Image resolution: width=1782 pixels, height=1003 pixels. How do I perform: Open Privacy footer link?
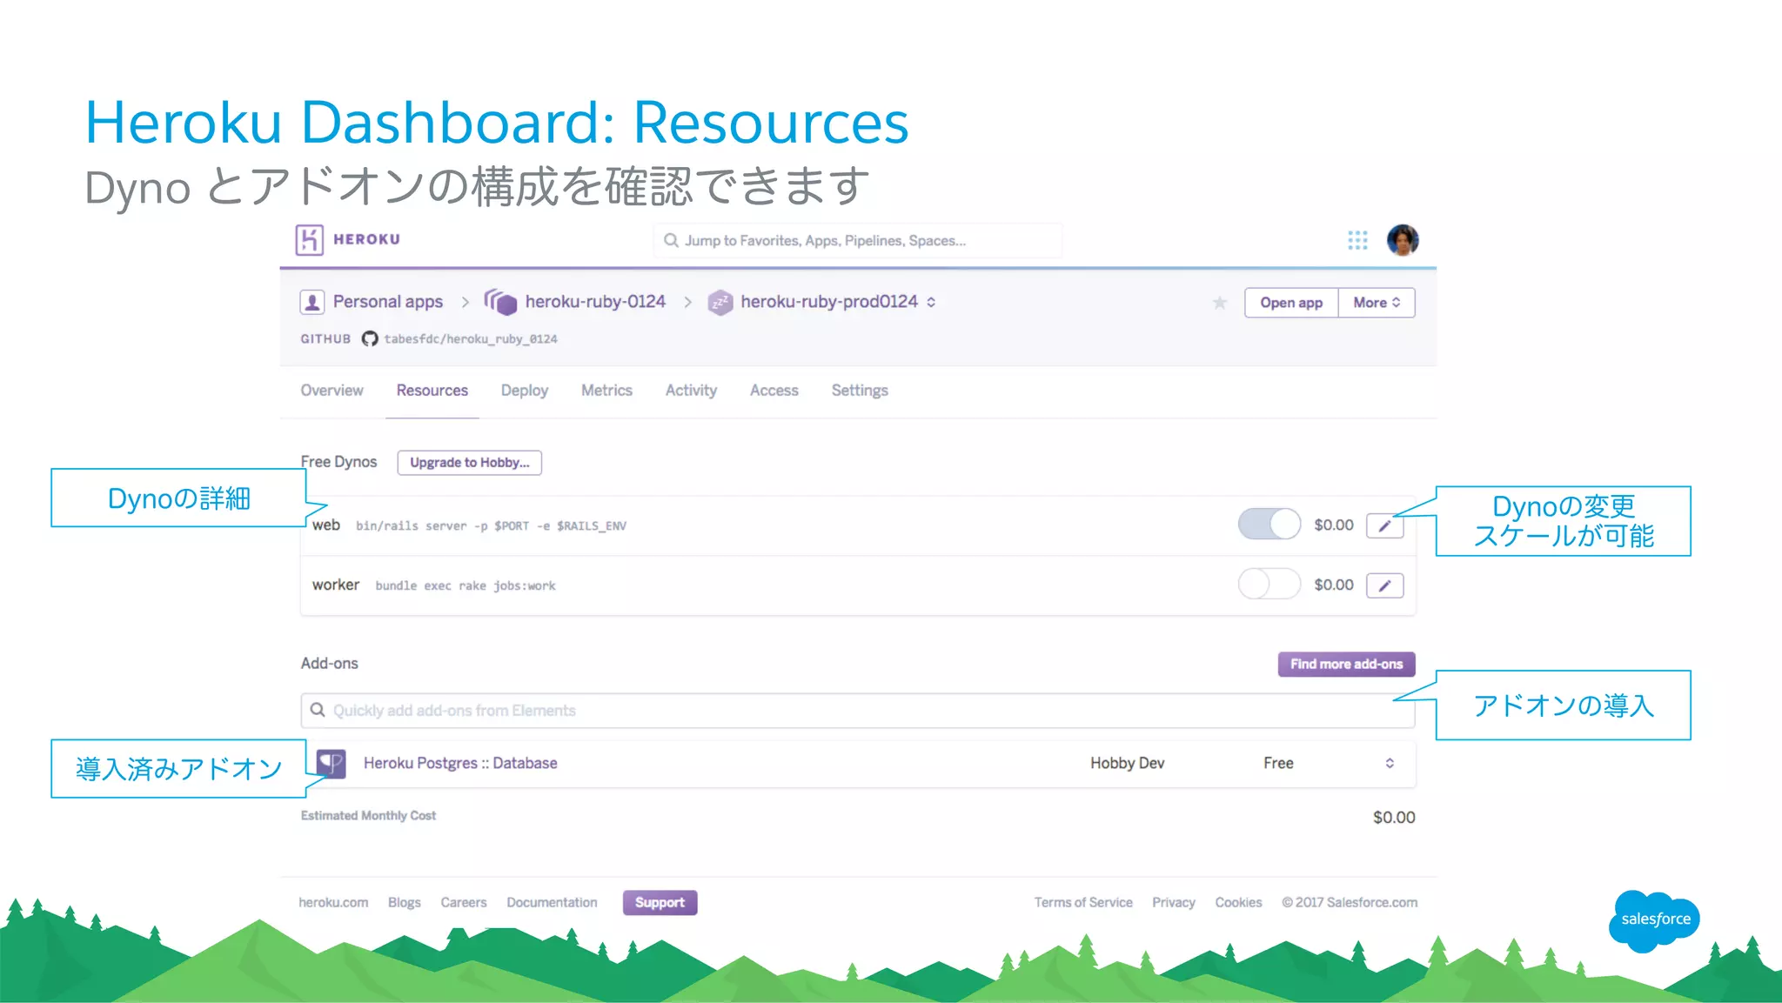coord(1173,902)
